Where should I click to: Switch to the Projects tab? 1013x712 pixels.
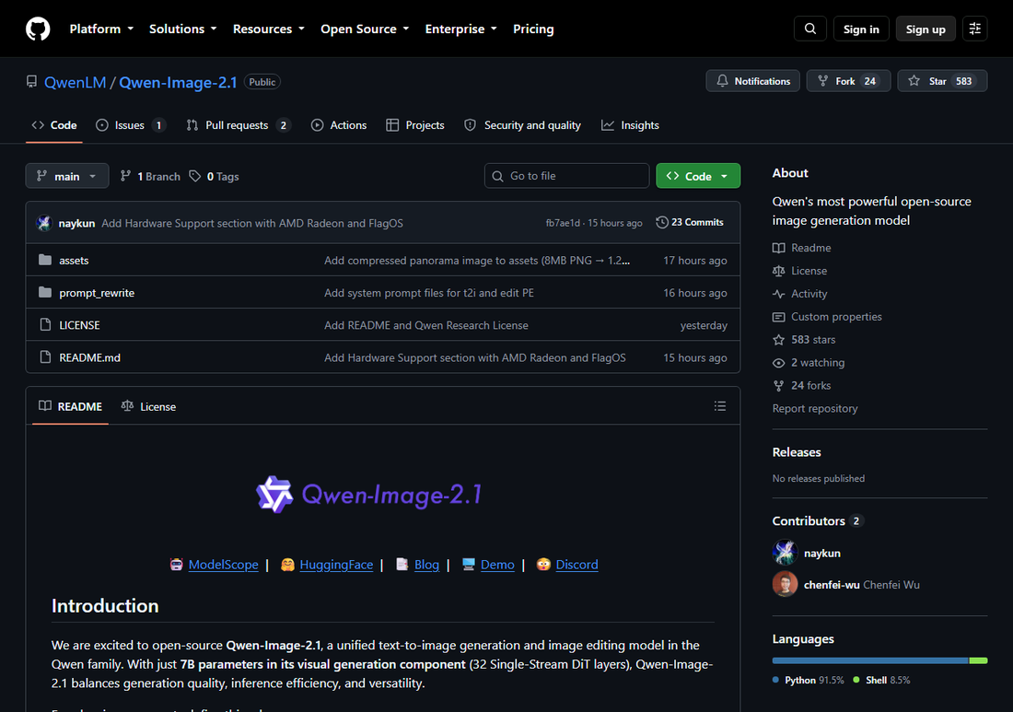pyautogui.click(x=415, y=125)
